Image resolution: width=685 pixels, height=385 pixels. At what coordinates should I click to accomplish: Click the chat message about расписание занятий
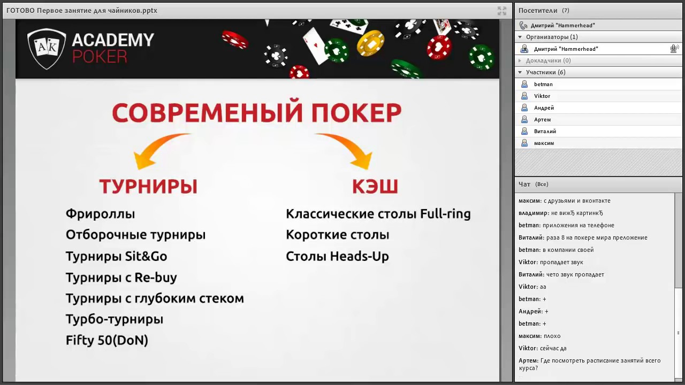[590, 364]
